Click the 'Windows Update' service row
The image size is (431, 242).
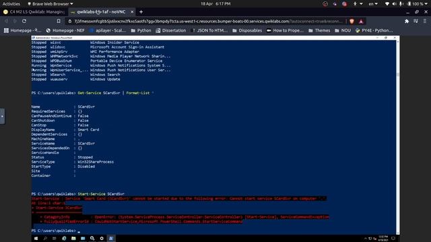tap(76, 79)
